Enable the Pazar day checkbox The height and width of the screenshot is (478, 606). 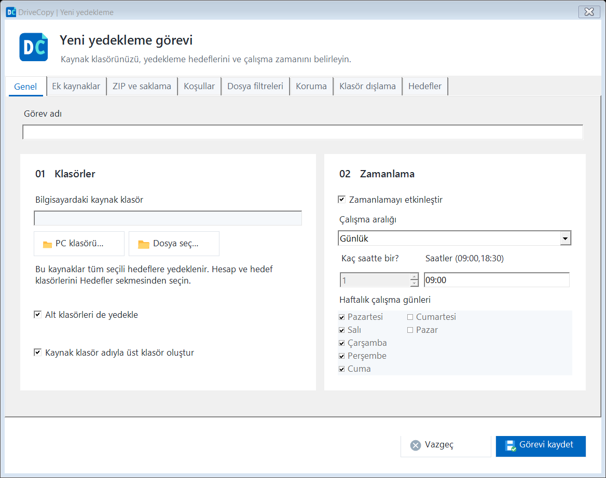(x=410, y=330)
